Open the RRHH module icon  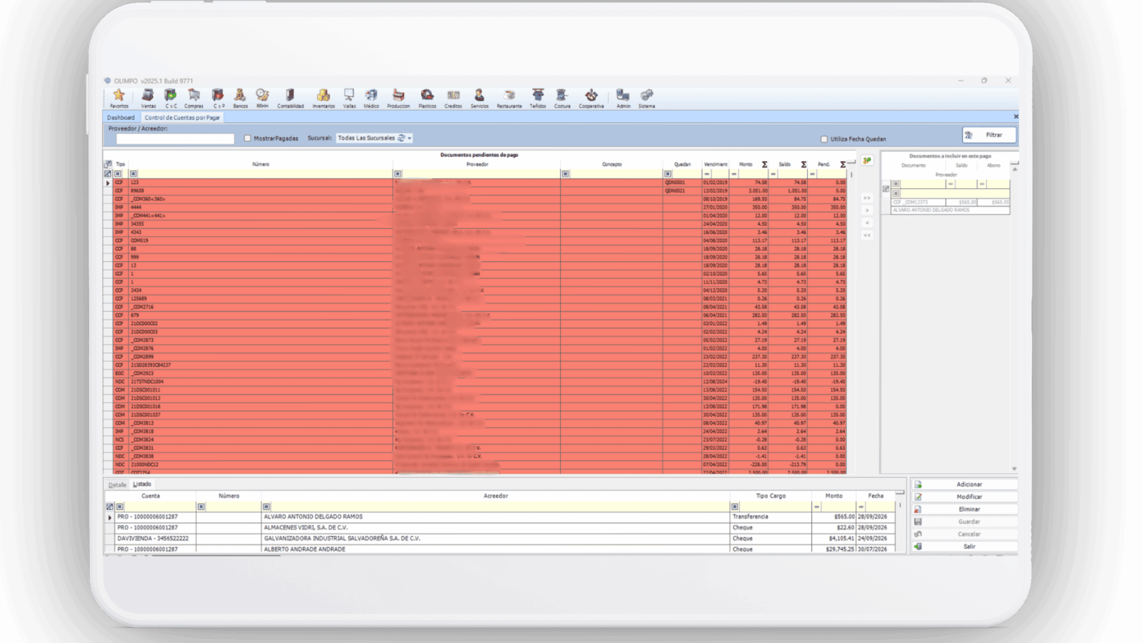[263, 98]
